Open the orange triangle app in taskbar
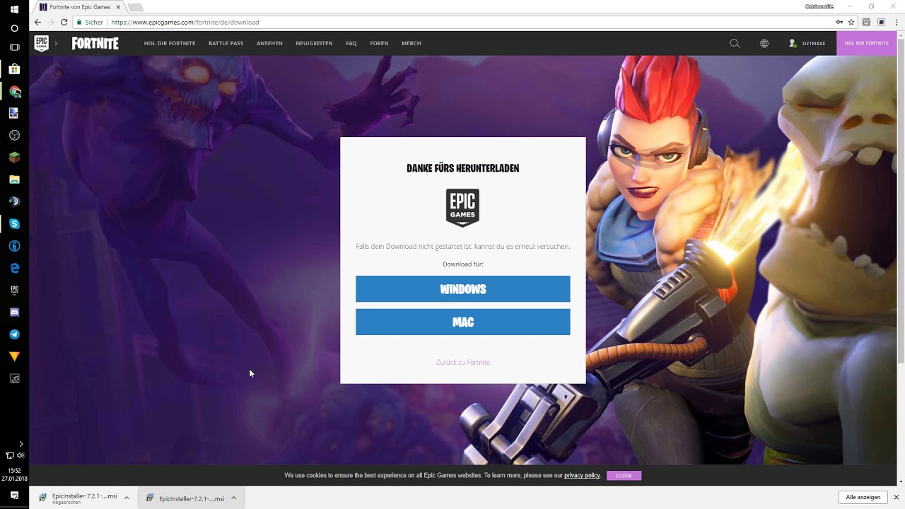Image resolution: width=905 pixels, height=509 pixels. pyautogui.click(x=14, y=356)
